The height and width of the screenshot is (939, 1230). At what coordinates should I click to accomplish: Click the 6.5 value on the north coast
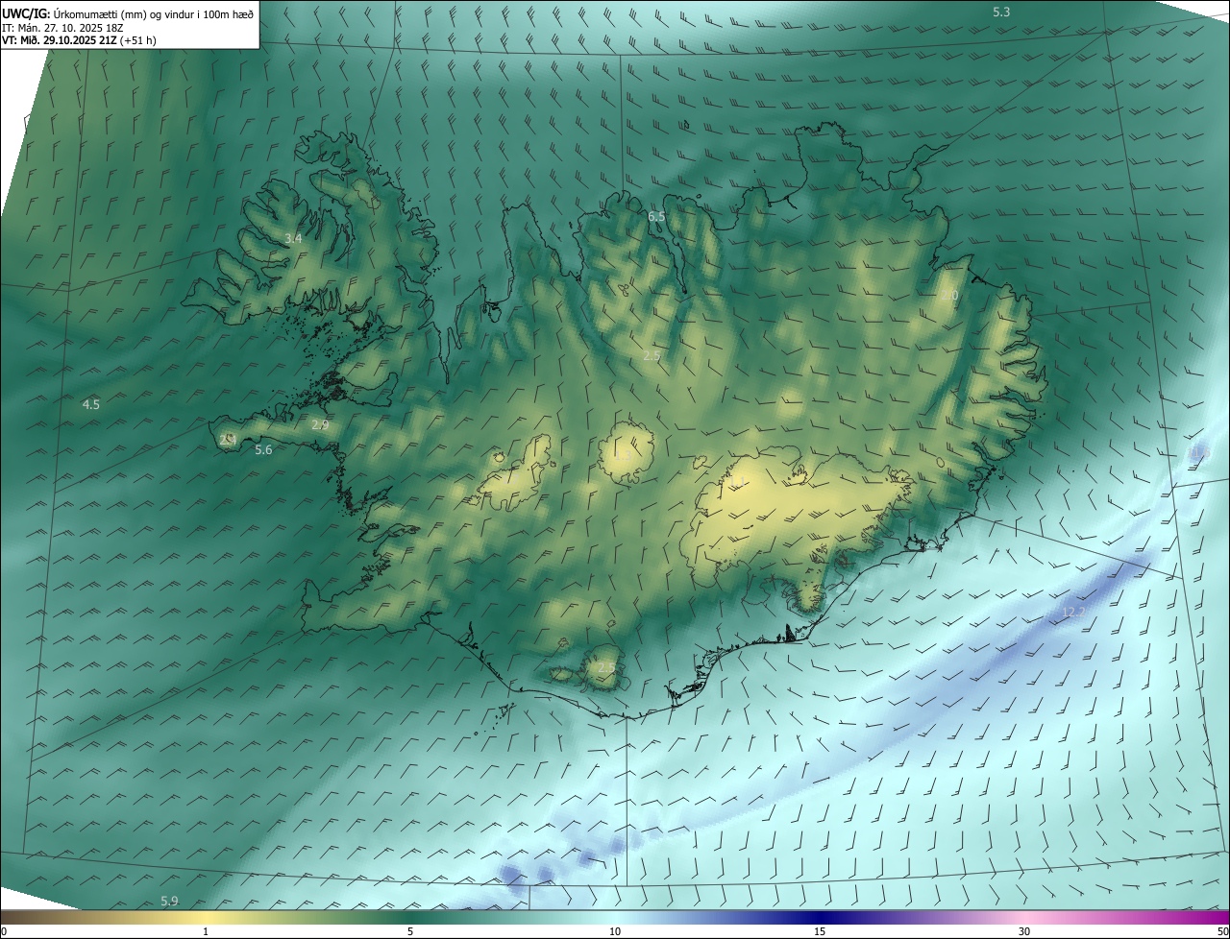pos(656,217)
